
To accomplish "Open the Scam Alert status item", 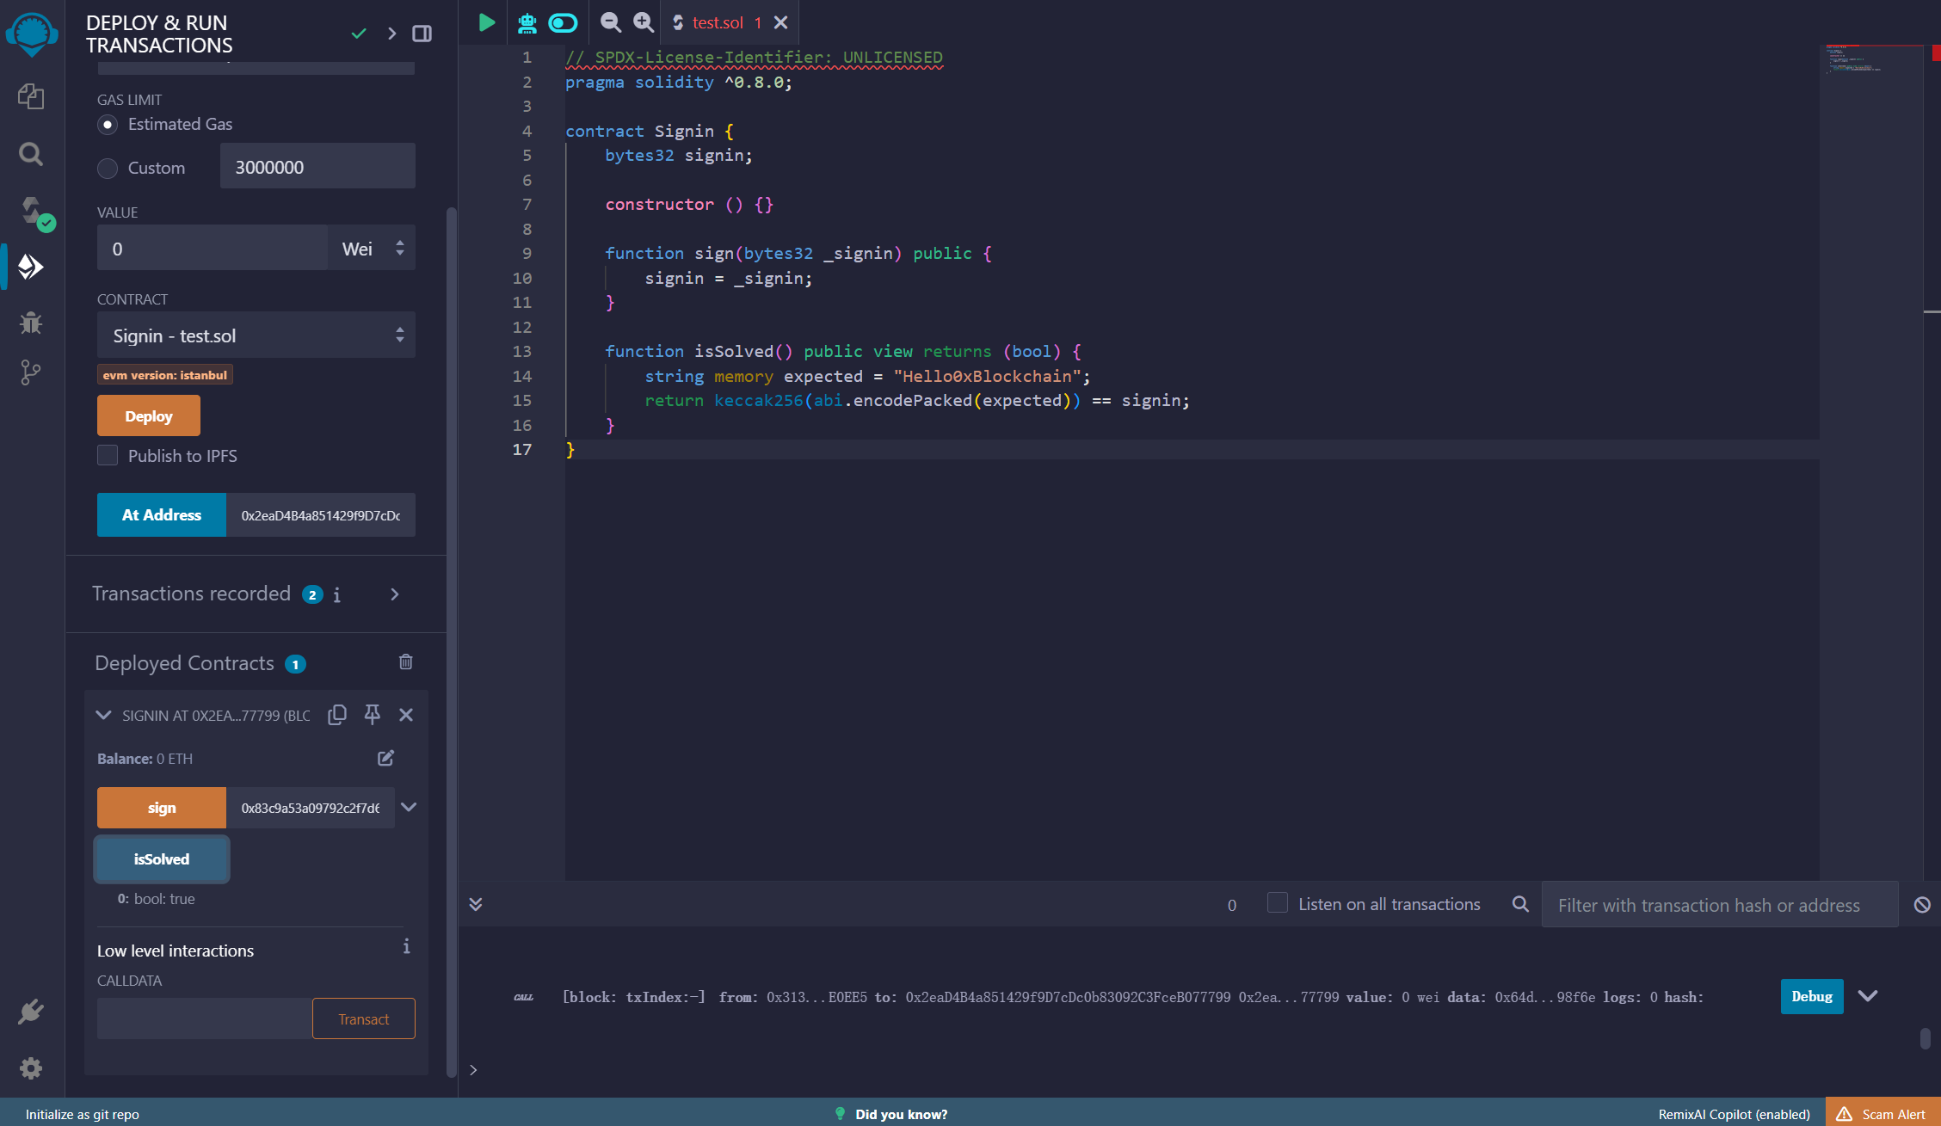I will point(1882,1114).
